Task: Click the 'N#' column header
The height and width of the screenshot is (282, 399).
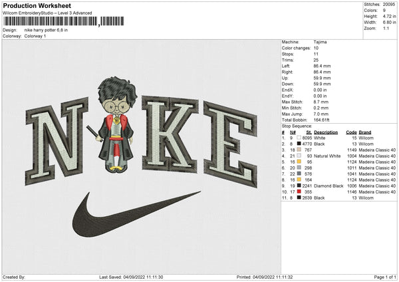Action: 293,132
